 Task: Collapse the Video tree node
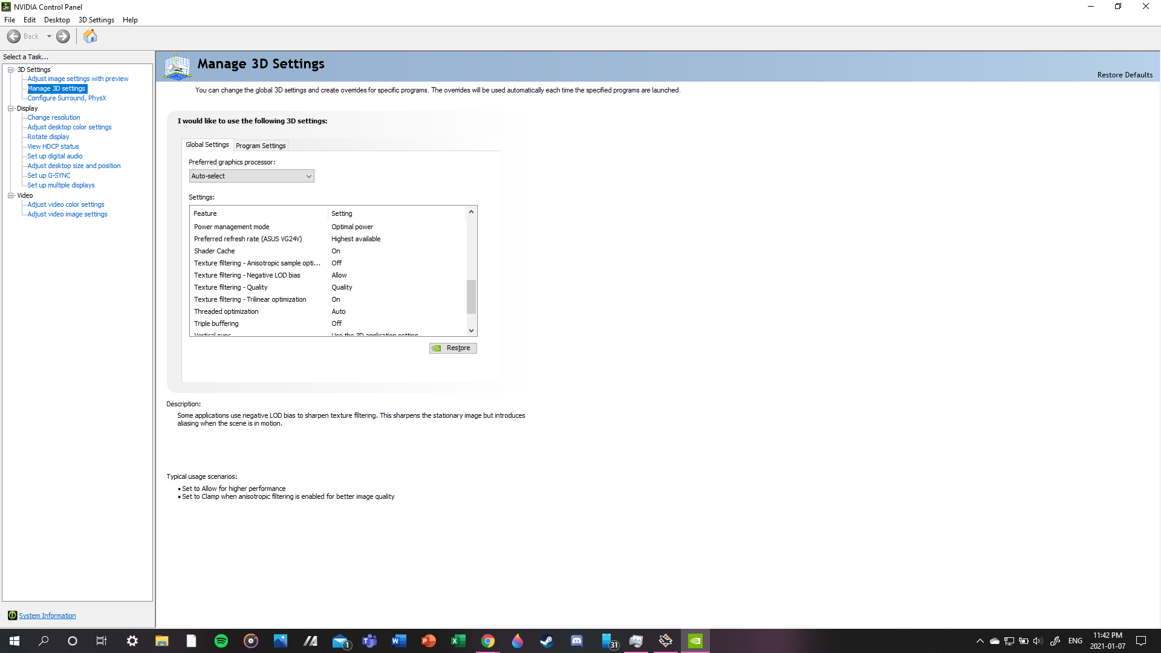coord(11,195)
